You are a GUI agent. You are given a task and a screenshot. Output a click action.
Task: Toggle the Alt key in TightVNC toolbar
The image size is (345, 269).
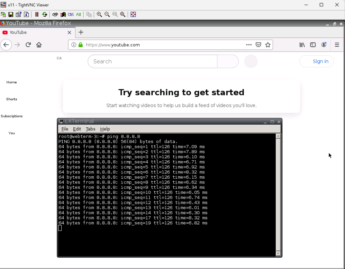(79, 15)
